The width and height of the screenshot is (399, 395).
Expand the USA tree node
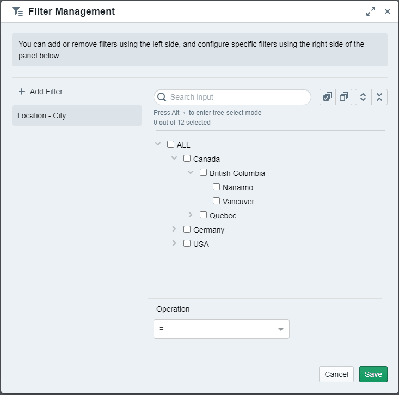174,244
